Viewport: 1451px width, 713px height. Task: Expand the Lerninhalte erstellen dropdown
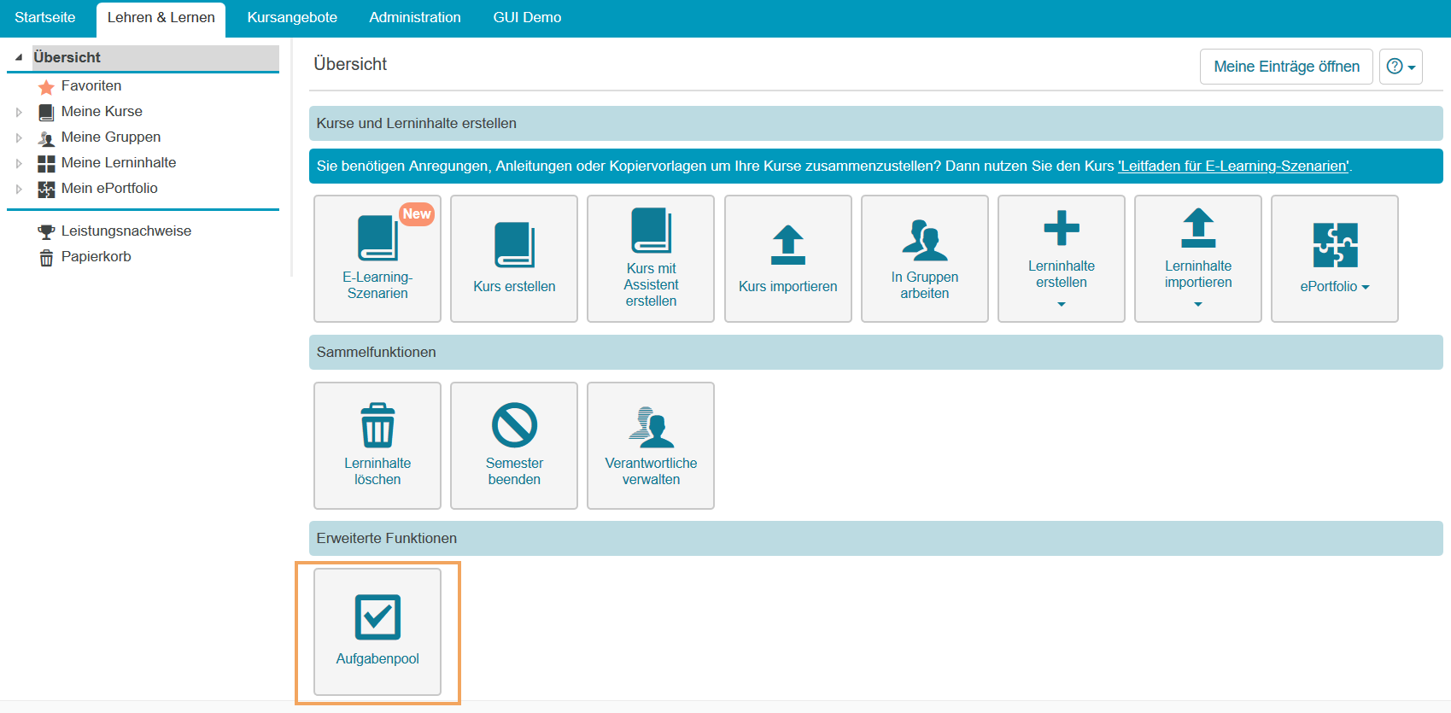pyautogui.click(x=1061, y=304)
